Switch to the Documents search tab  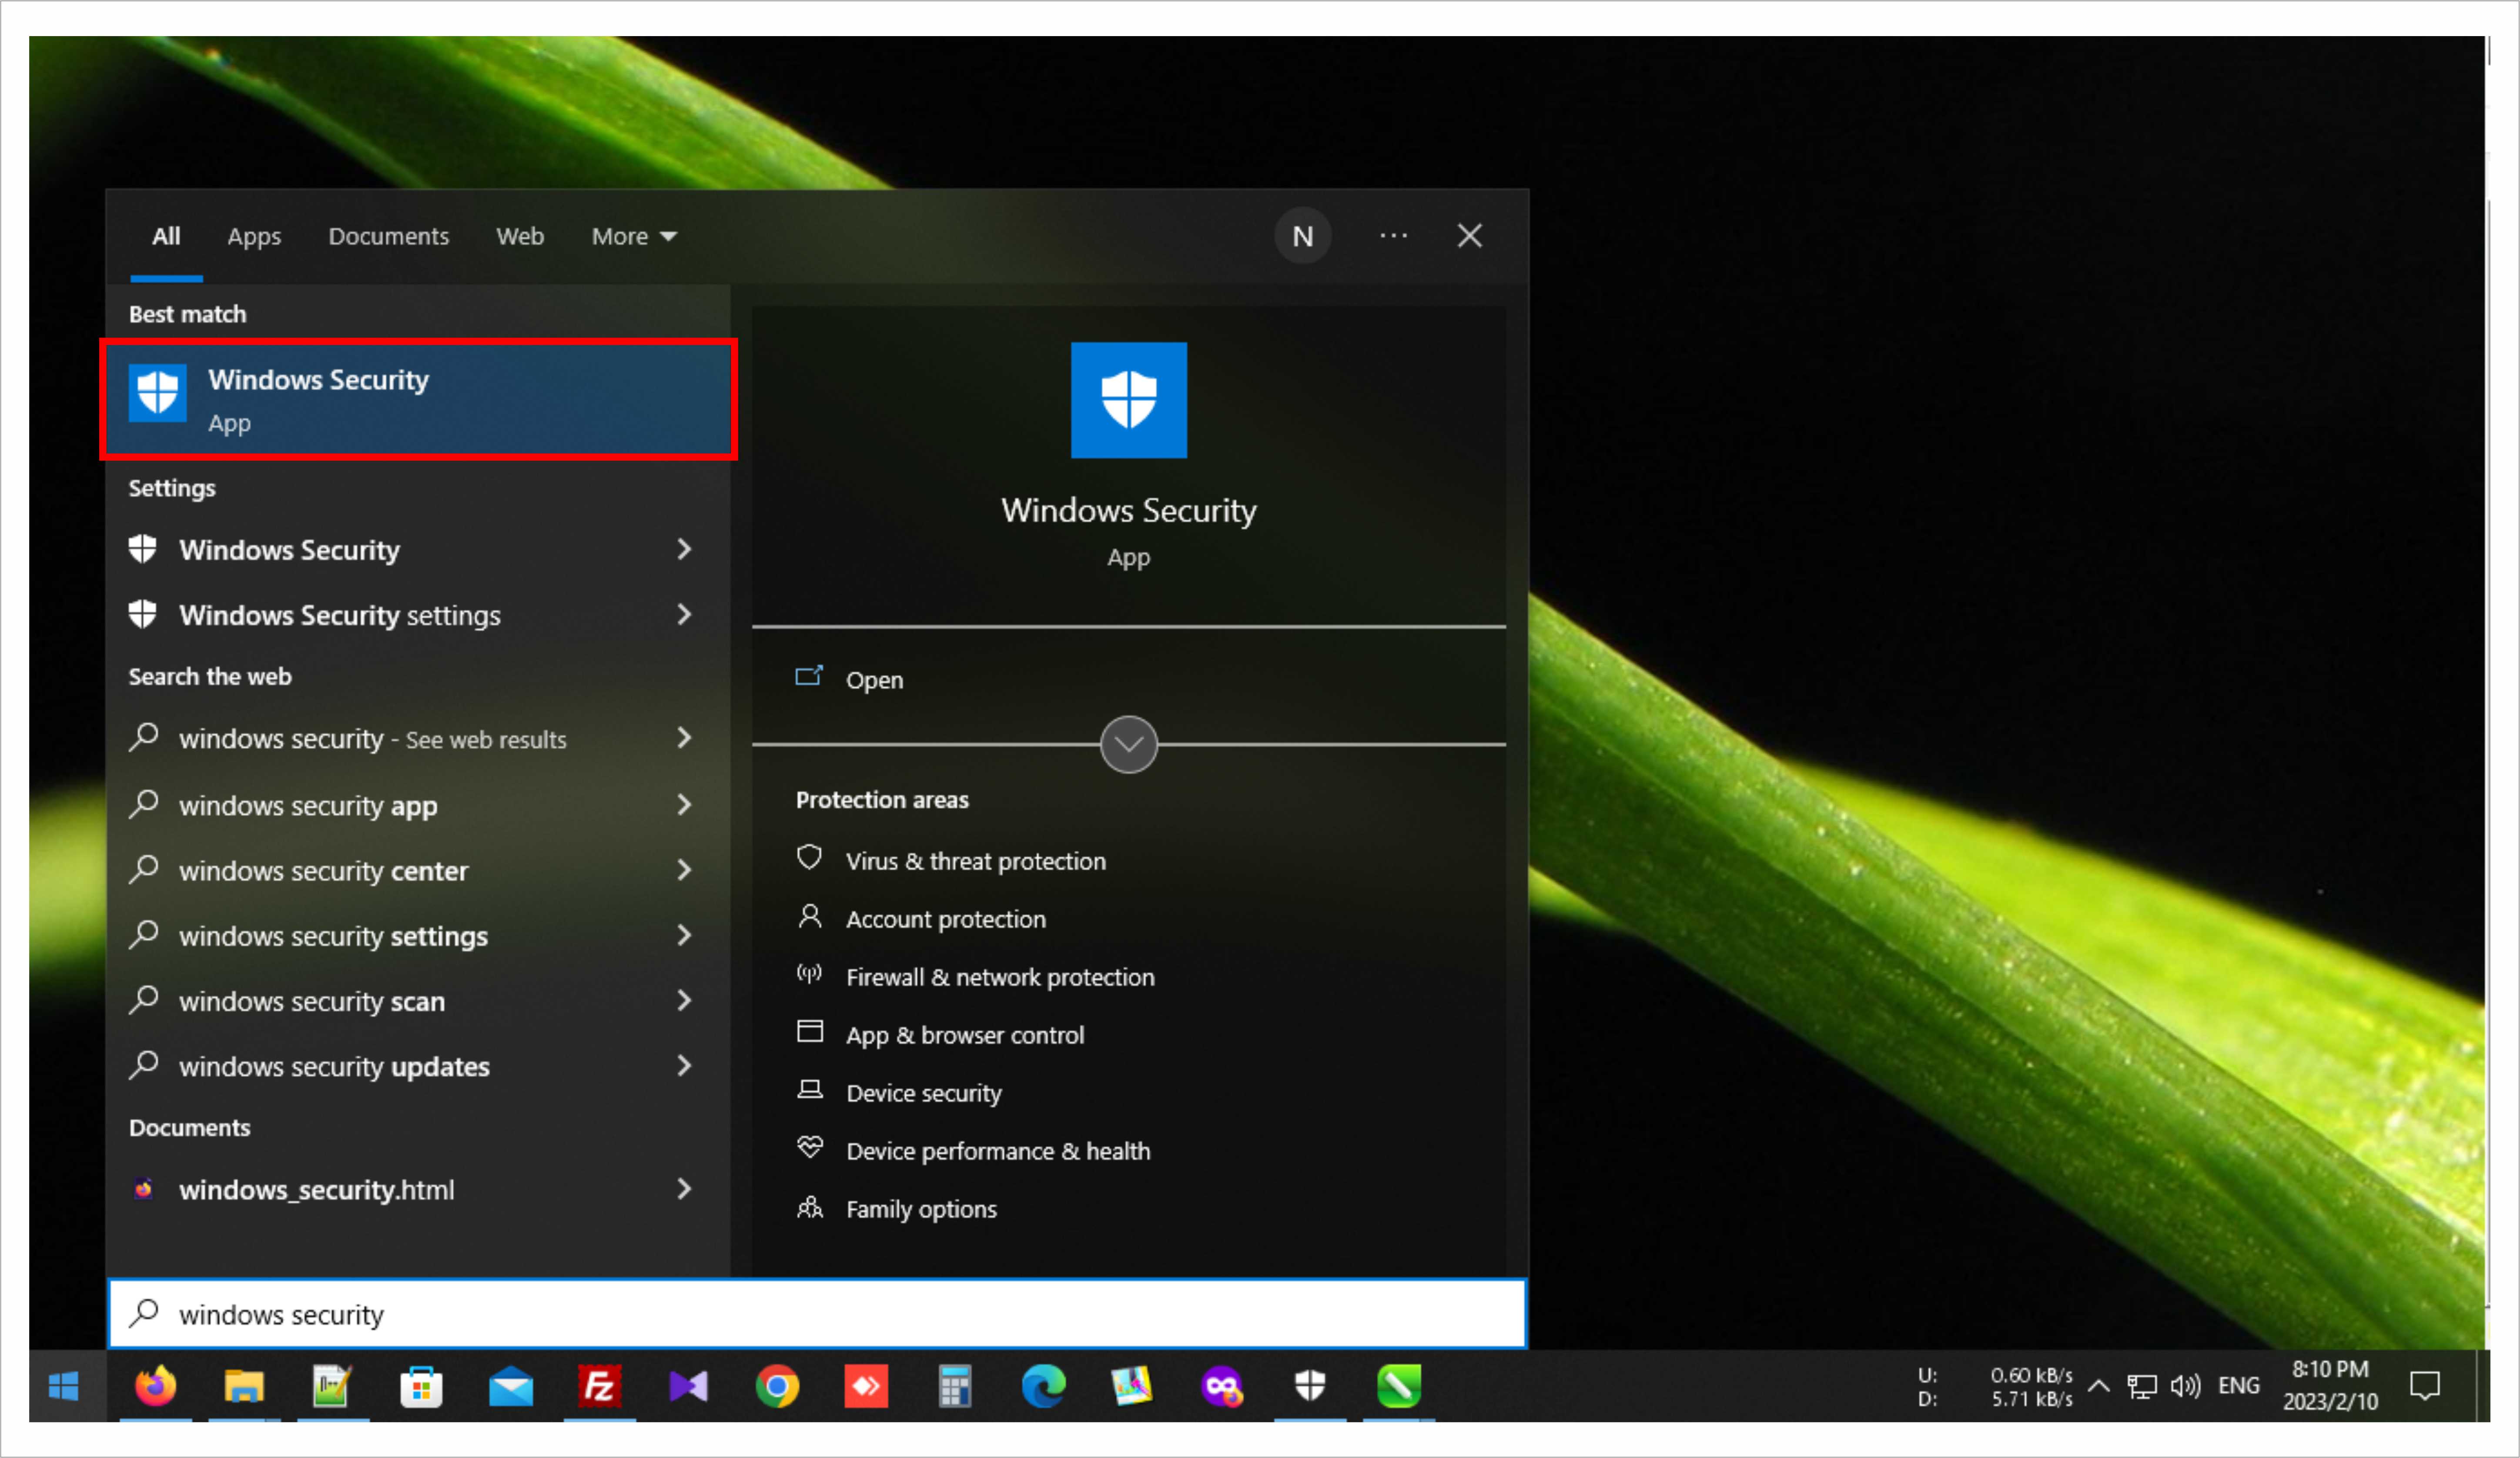(388, 236)
